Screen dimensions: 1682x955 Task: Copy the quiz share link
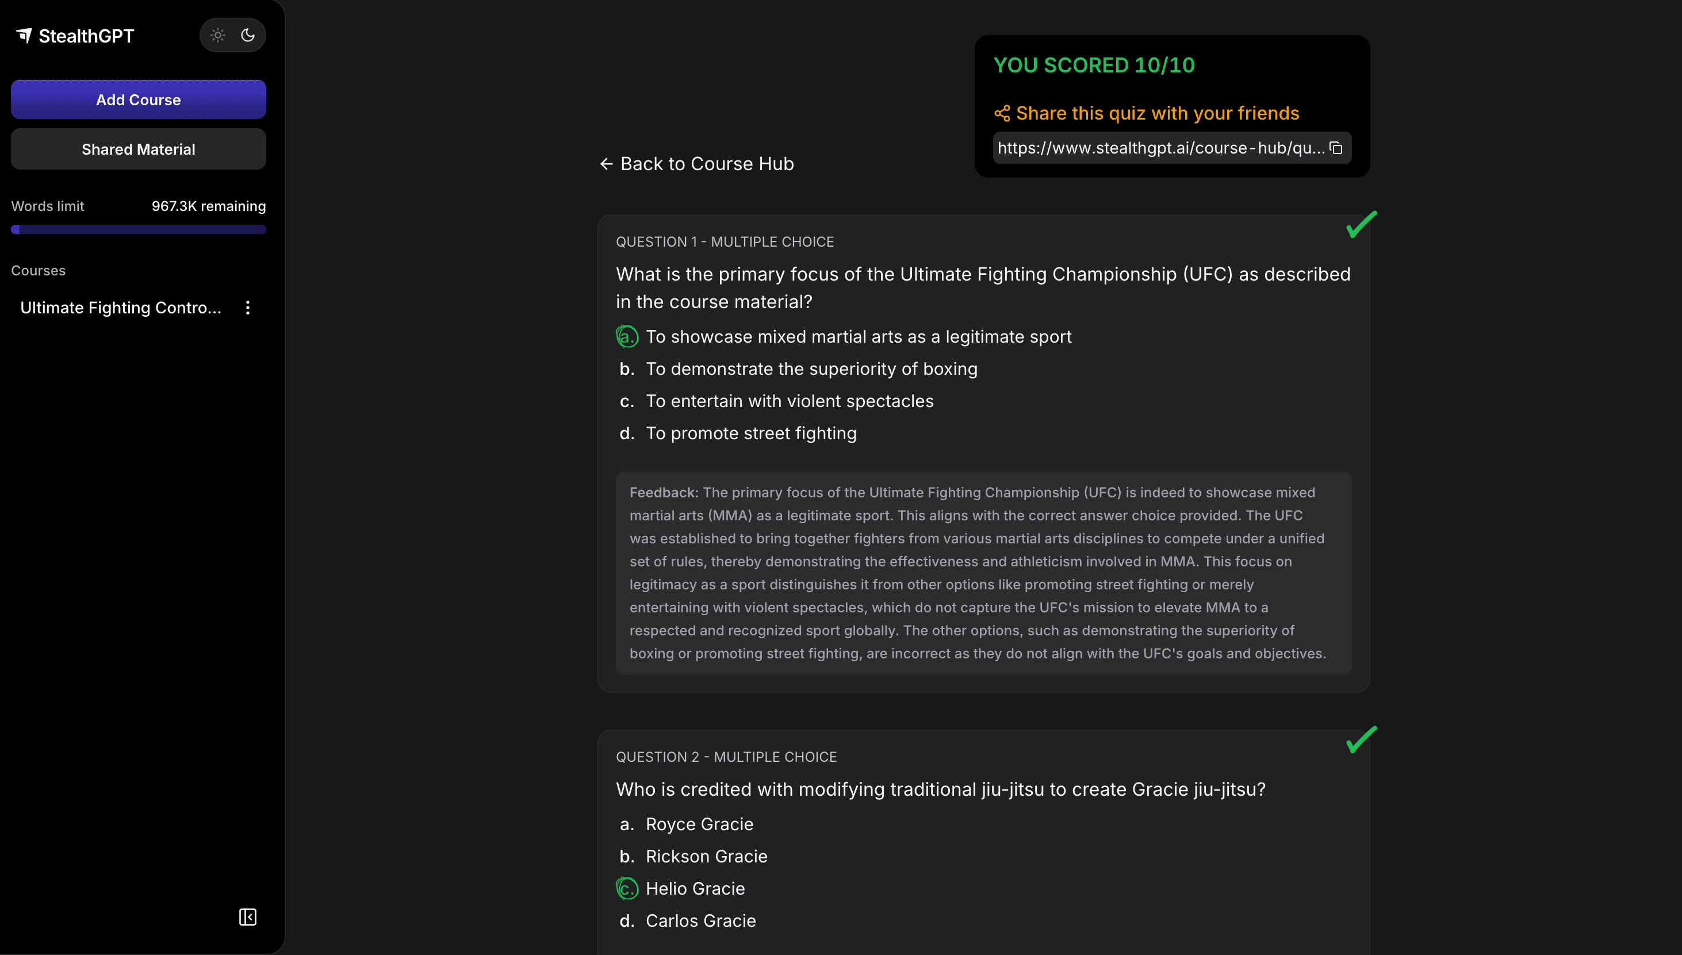pos(1336,148)
